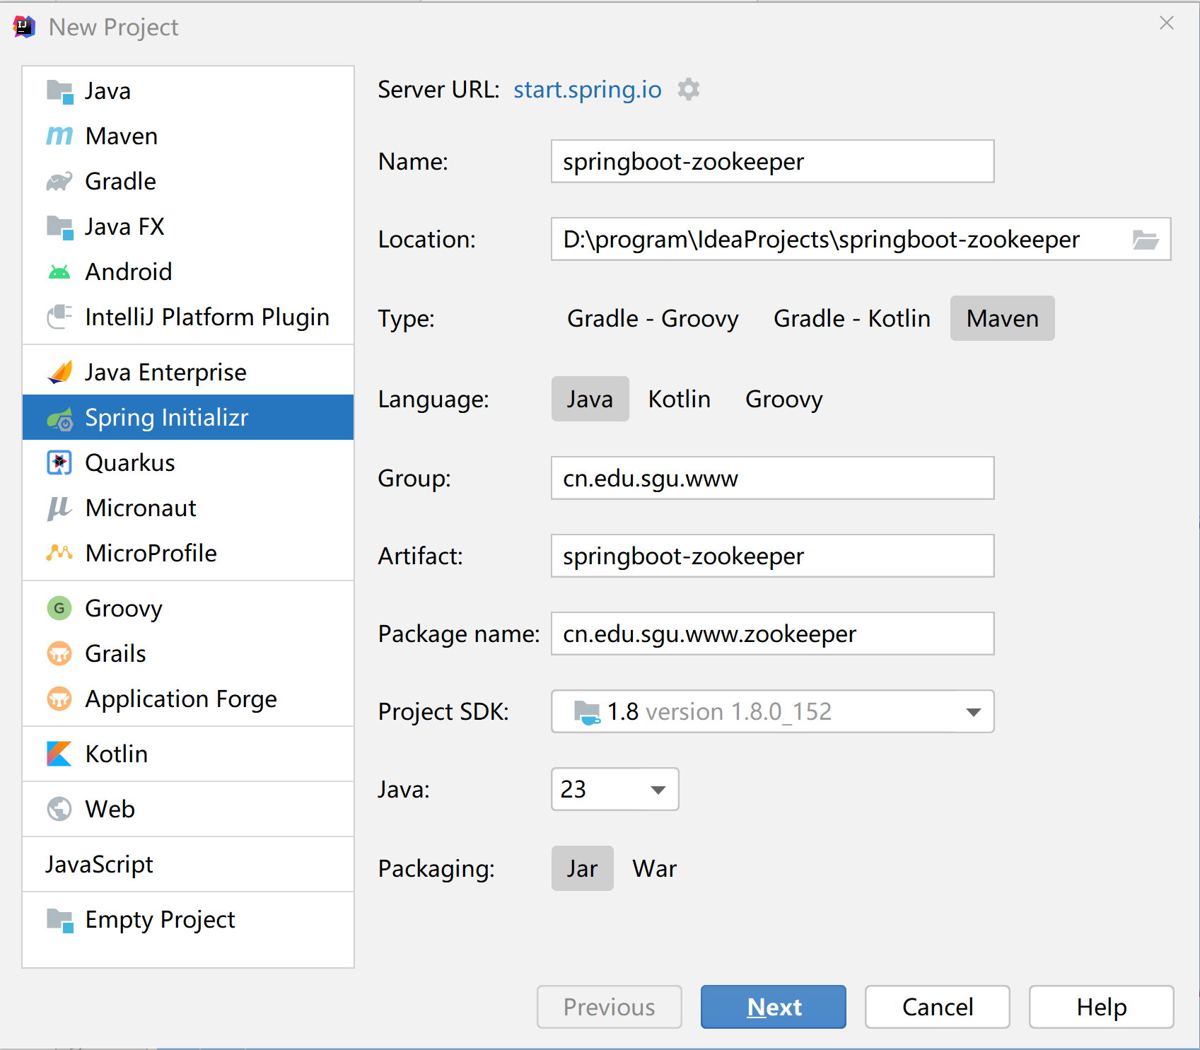Screen dimensions: 1200x1050
Task: Choose Kotlin as the language
Action: pyautogui.click(x=680, y=399)
